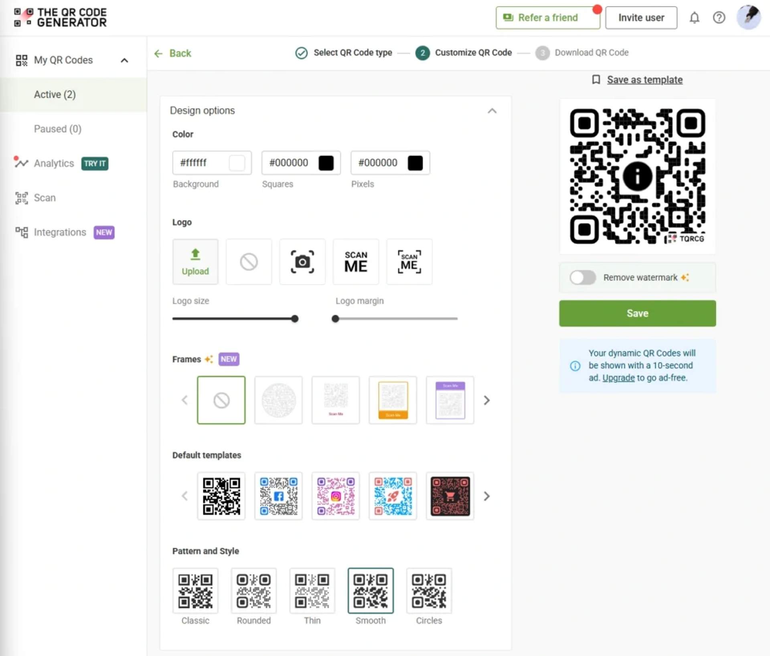Show previous frames with left arrow
Viewport: 770px width, 656px height.
click(x=184, y=400)
